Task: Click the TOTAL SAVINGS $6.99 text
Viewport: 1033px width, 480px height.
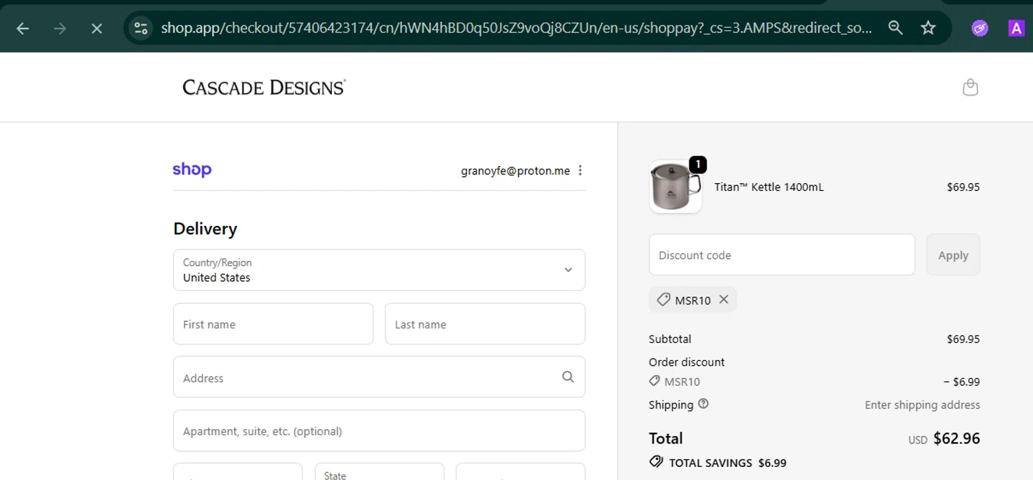Action: coord(727,463)
